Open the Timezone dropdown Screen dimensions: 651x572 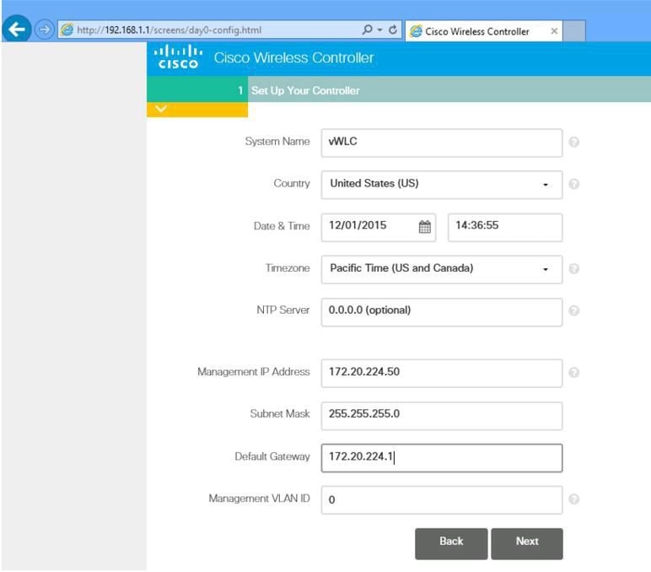[442, 269]
